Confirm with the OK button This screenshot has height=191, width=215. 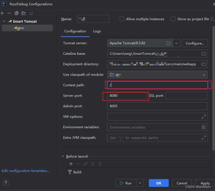pos(159,183)
